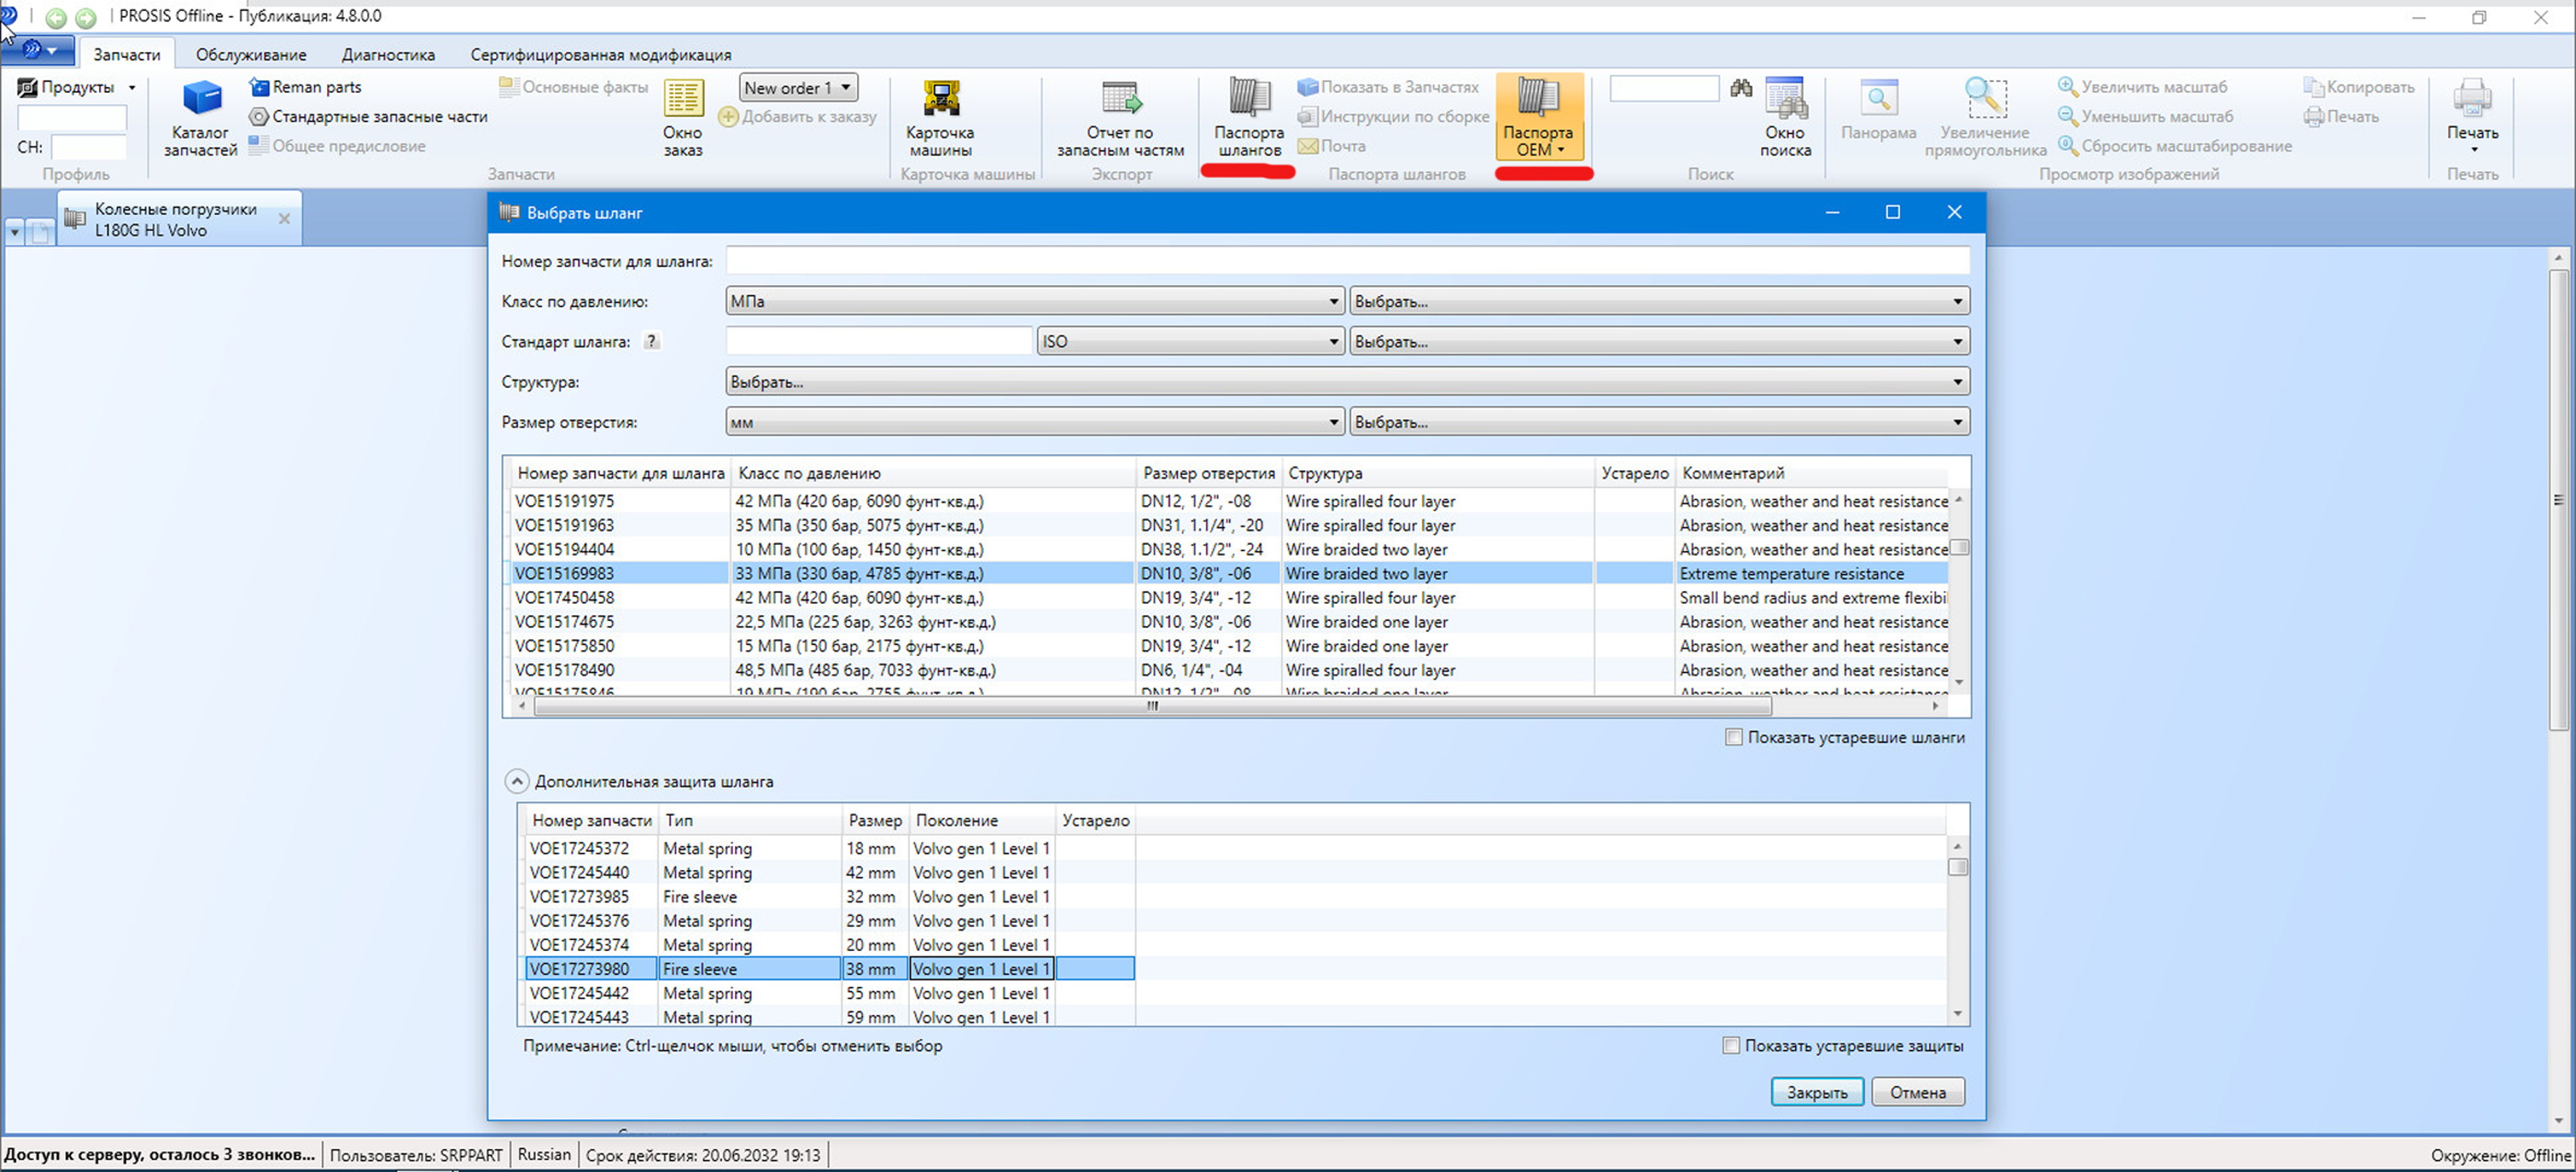
Task: Open the Обслуживание ribbon tab
Action: (251, 55)
